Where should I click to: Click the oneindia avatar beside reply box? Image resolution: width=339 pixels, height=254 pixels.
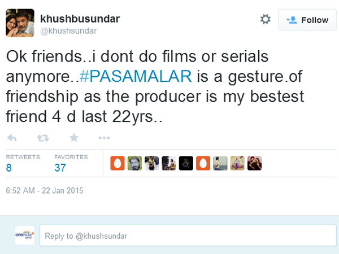(24, 235)
